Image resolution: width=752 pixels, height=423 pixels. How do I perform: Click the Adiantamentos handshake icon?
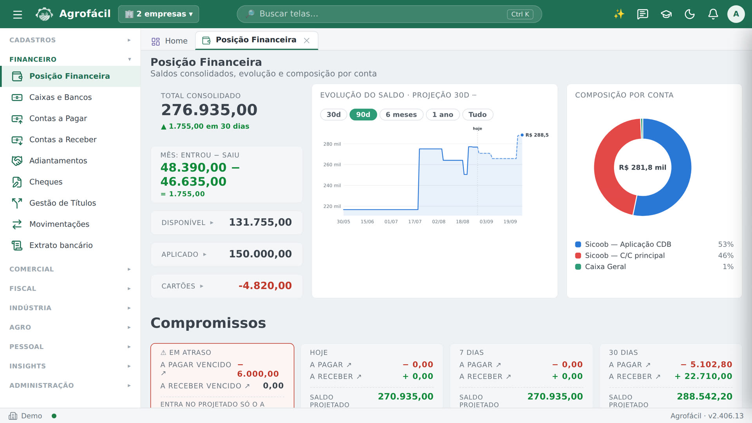[17, 161]
